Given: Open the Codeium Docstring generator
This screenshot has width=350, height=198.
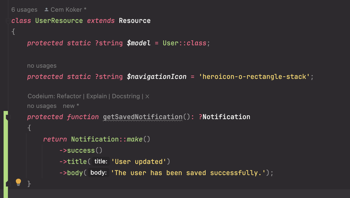Looking at the screenshot, I should [126, 96].
